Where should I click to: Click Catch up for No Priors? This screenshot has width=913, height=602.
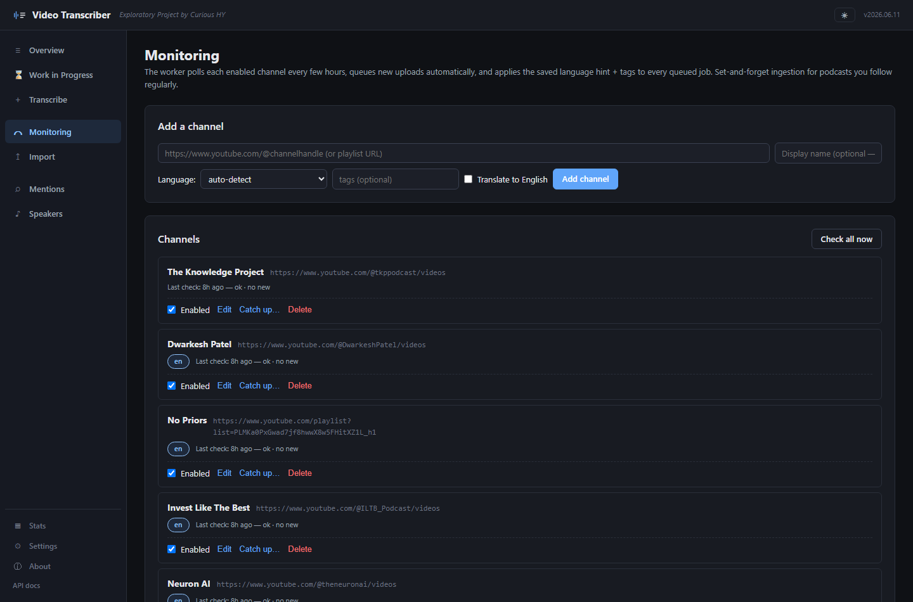(259, 473)
